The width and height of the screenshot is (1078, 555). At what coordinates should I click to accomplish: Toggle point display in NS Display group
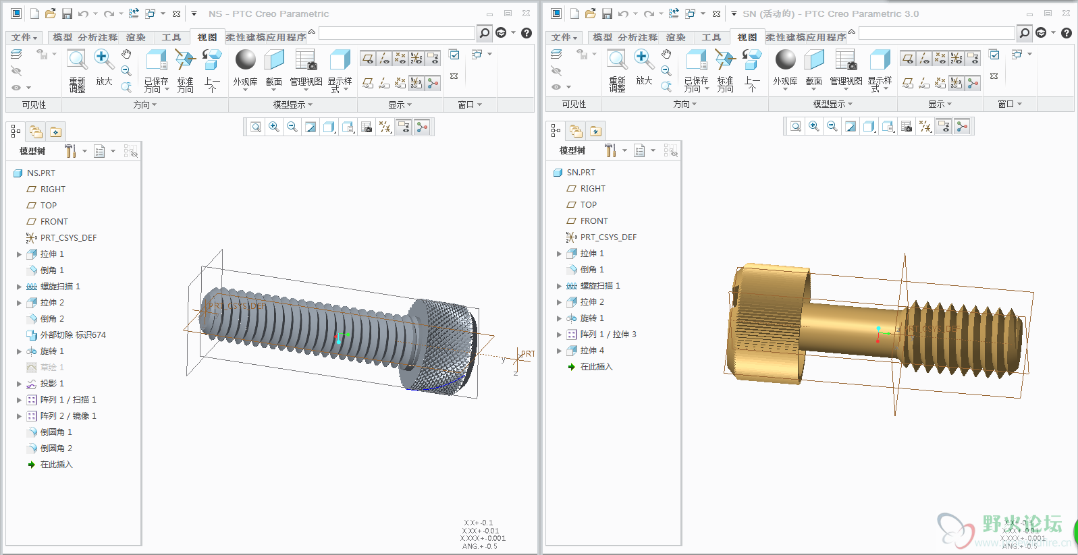(400, 59)
